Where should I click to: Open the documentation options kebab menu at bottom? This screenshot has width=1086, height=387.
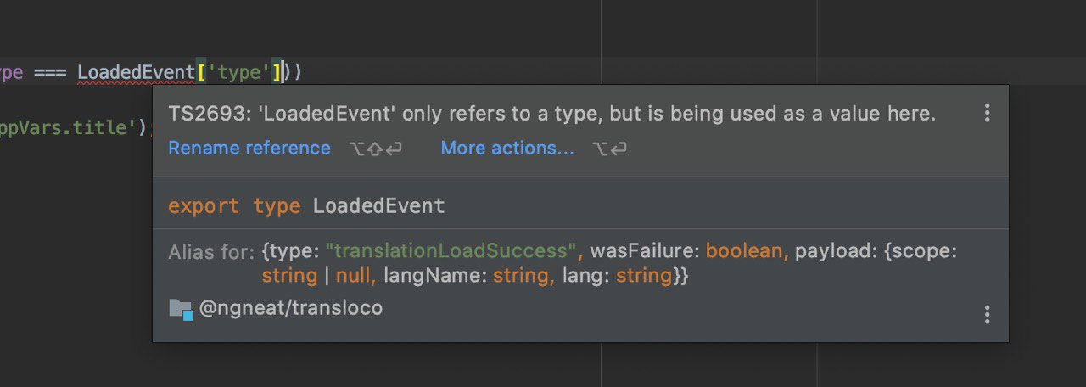point(987,315)
